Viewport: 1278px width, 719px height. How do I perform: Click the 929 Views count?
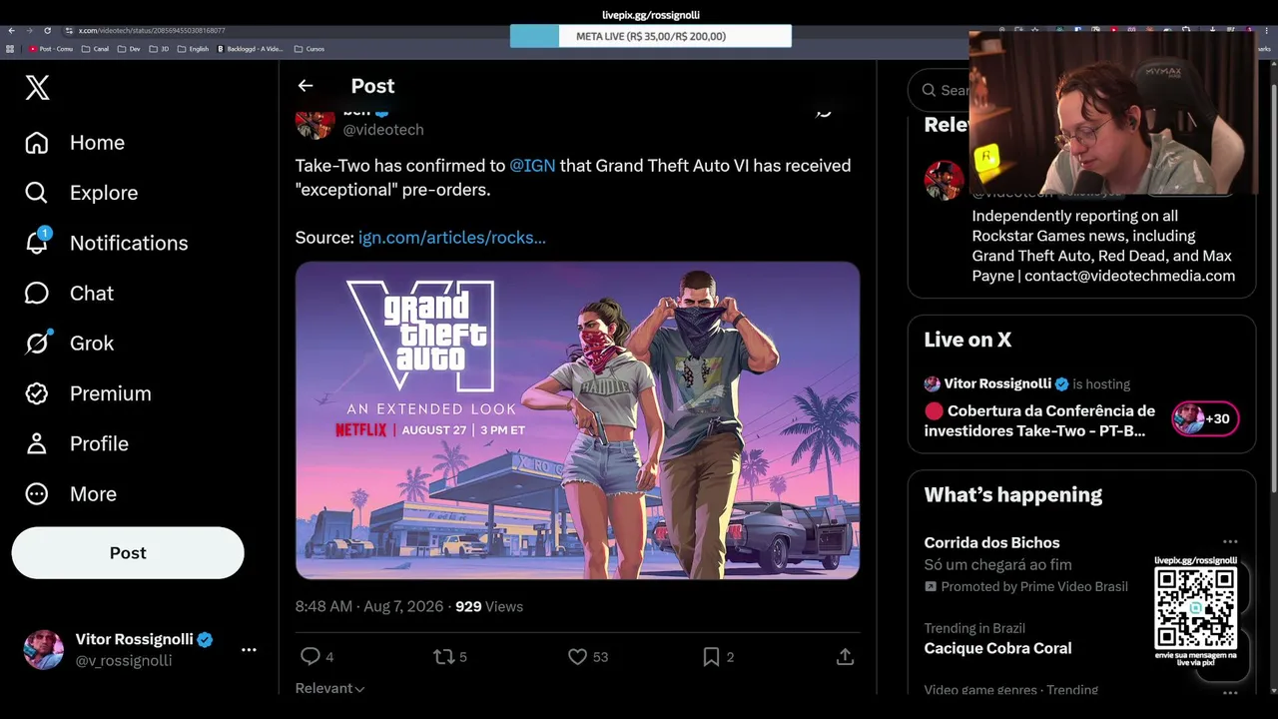tap(489, 606)
